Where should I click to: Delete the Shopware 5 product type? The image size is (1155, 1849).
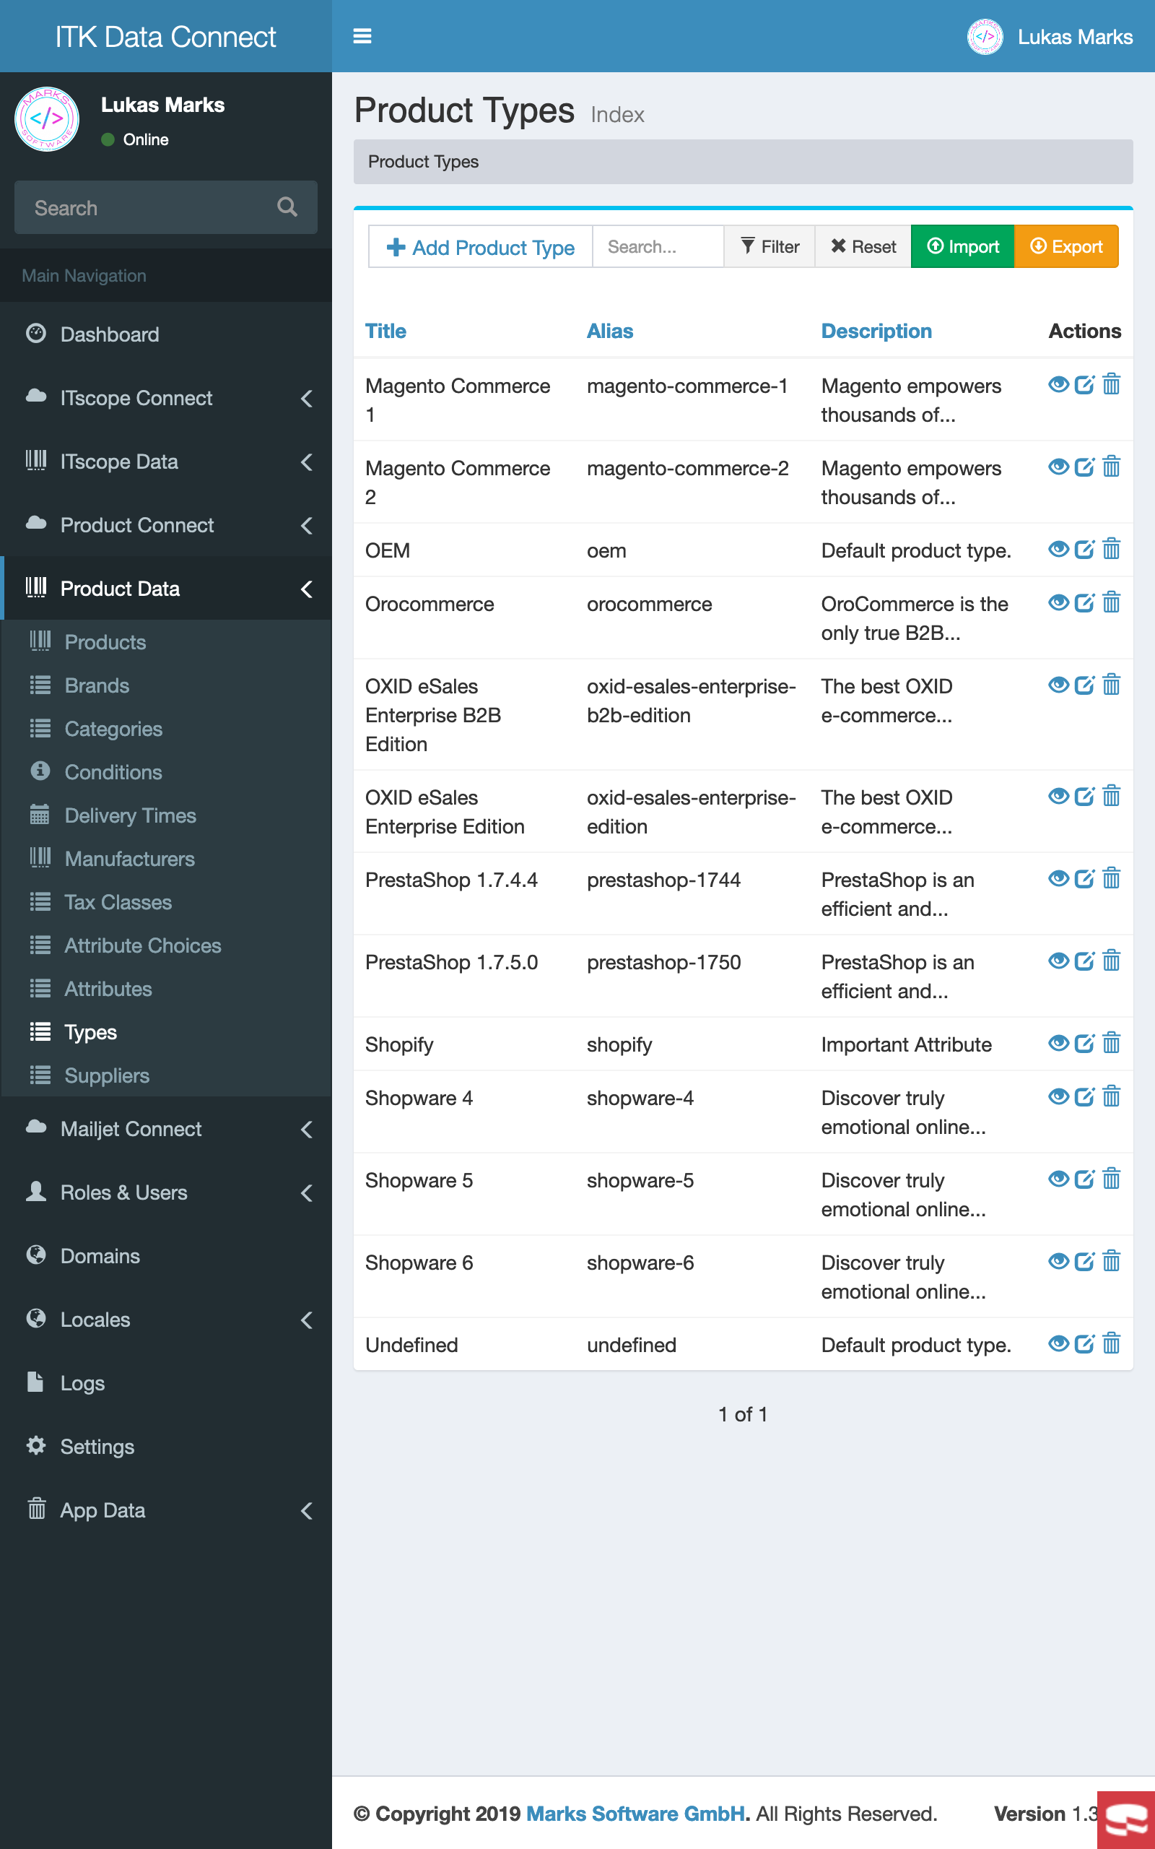coord(1112,1179)
